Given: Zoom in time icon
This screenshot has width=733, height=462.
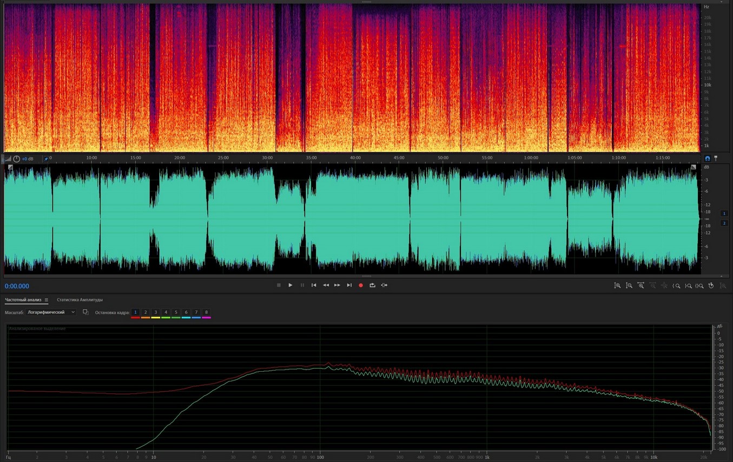Looking at the screenshot, I should coord(641,286).
